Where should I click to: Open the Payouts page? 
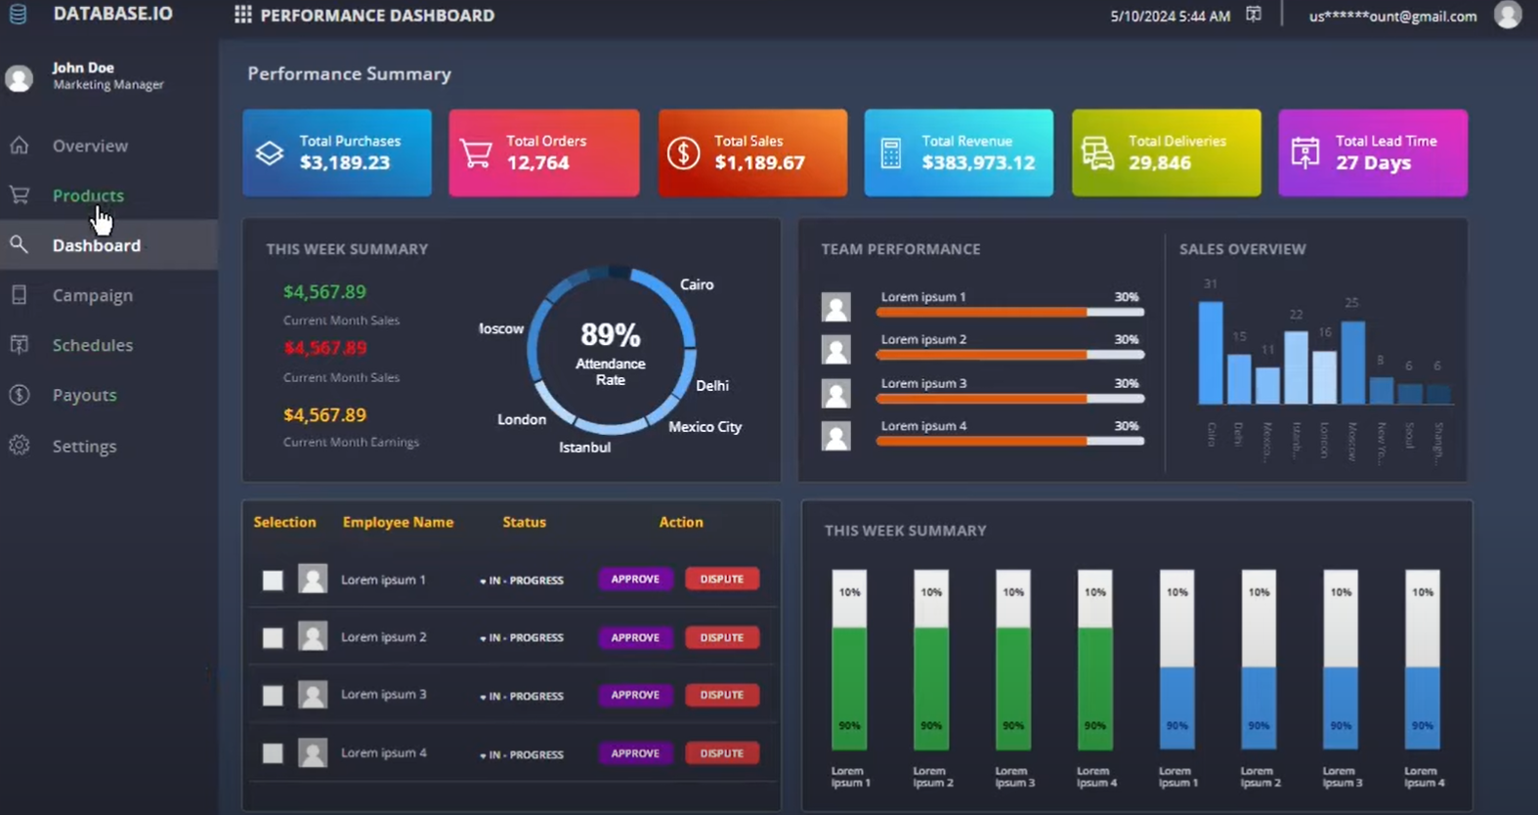tap(84, 395)
